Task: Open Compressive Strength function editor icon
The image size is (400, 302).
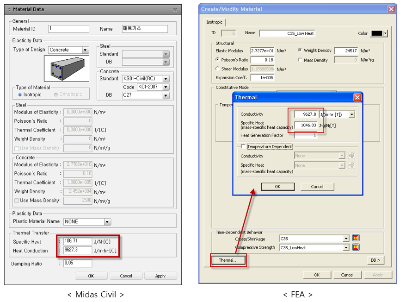Action: [x=356, y=247]
